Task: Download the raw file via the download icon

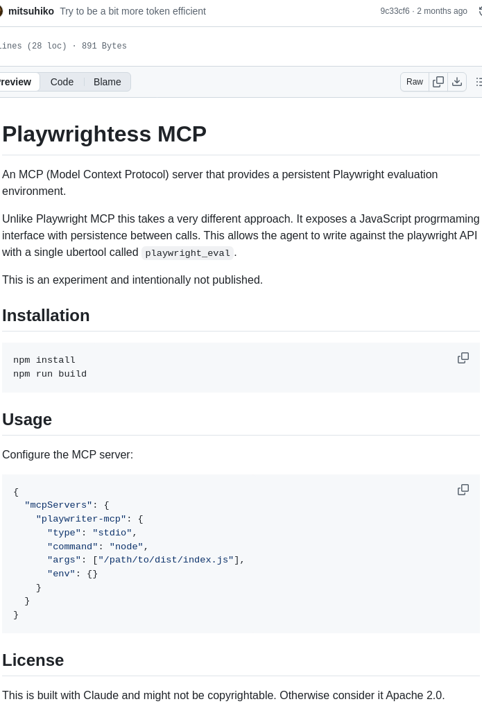Action: point(457,82)
